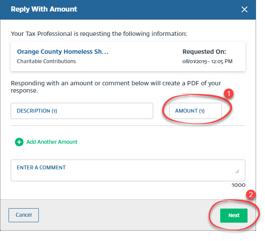The width and height of the screenshot is (265, 241).
Task: Focus the Description (1) input field
Action: (82, 111)
